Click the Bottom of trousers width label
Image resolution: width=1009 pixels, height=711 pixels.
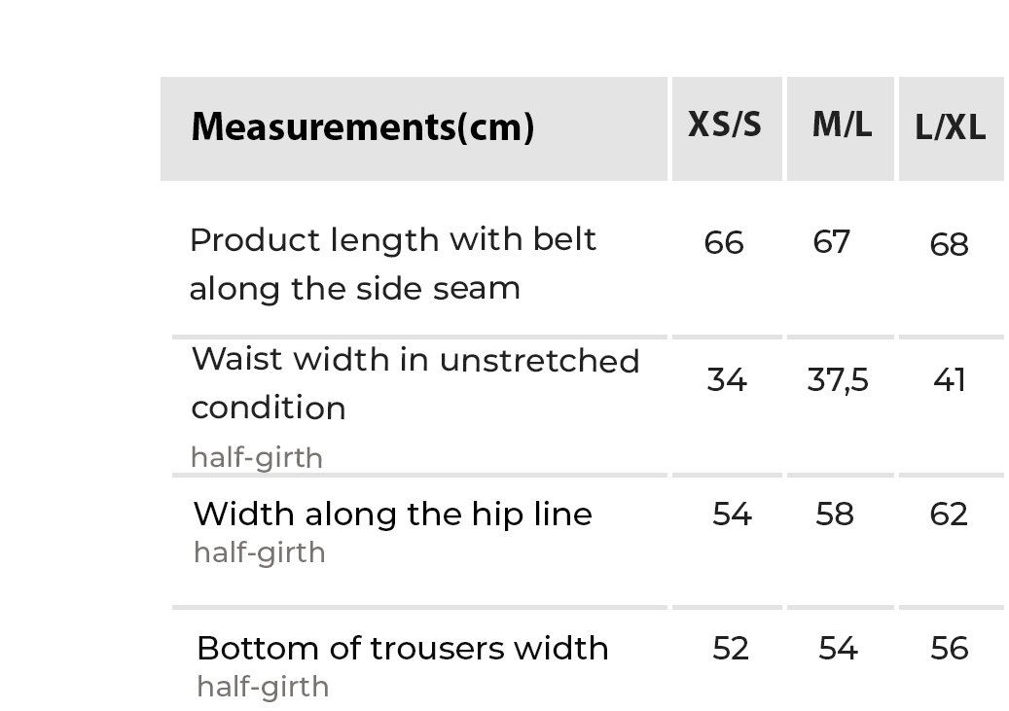click(403, 648)
